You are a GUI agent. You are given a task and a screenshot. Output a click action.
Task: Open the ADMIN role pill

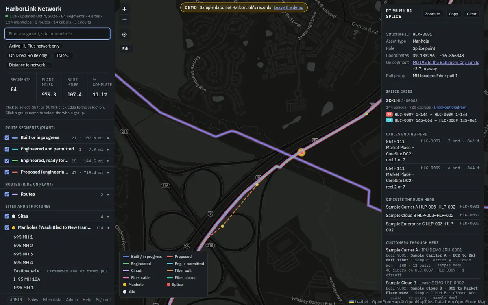pyautogui.click(x=16, y=300)
